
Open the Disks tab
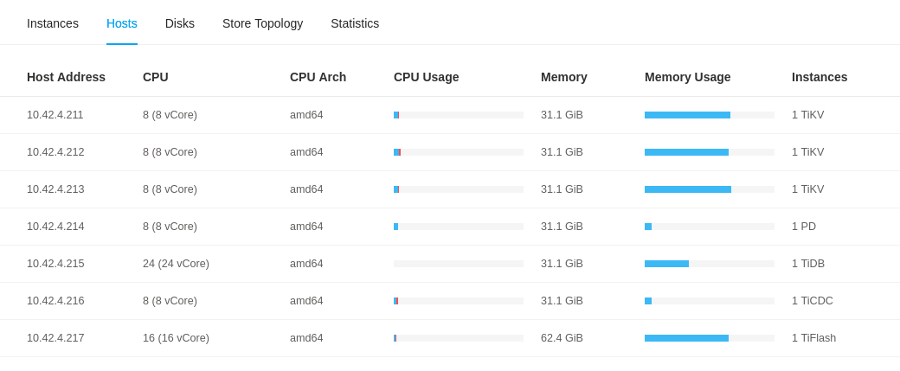tap(180, 23)
